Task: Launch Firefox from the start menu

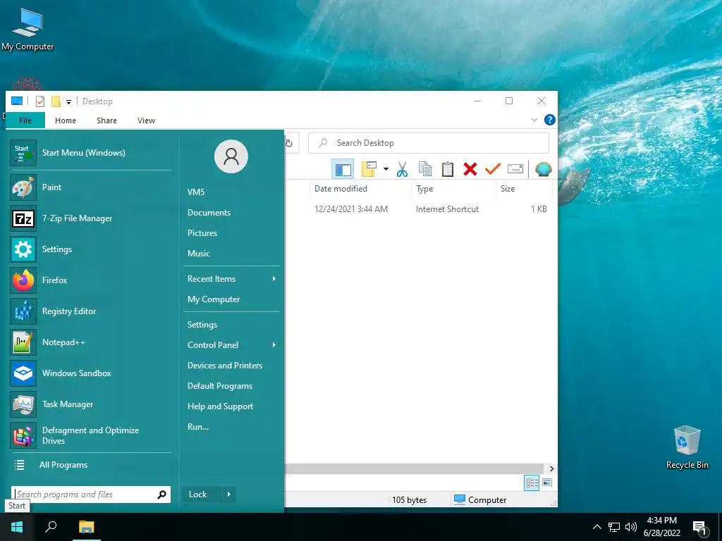Action: click(x=91, y=280)
